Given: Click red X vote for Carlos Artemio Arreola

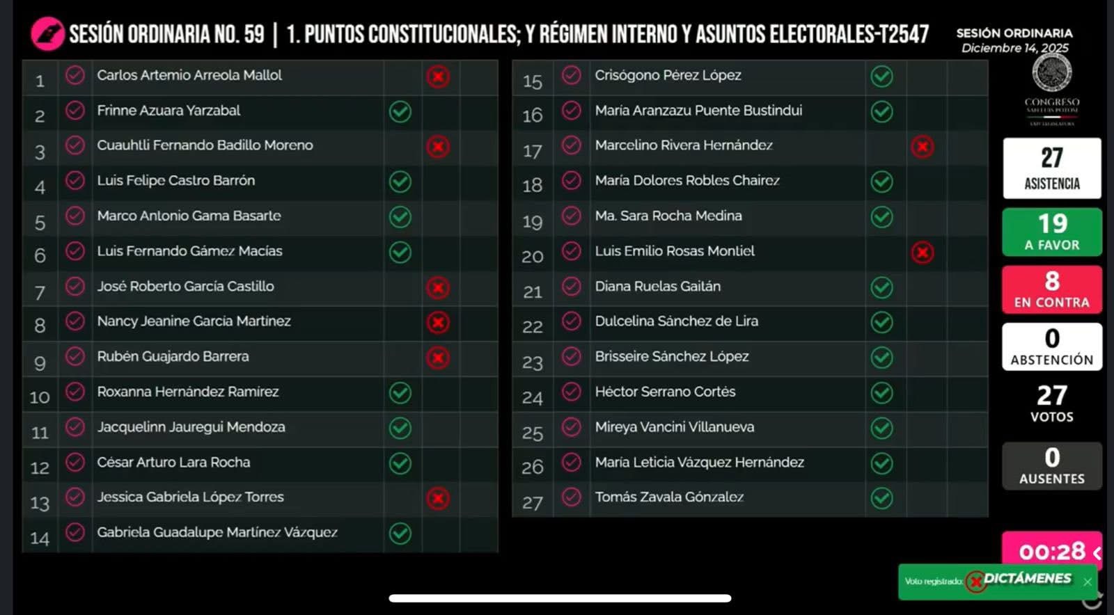Looking at the screenshot, I should pyautogui.click(x=438, y=77).
